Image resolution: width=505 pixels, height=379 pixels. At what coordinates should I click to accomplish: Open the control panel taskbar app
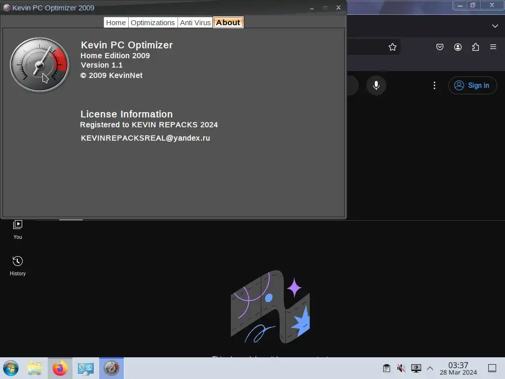(86, 368)
